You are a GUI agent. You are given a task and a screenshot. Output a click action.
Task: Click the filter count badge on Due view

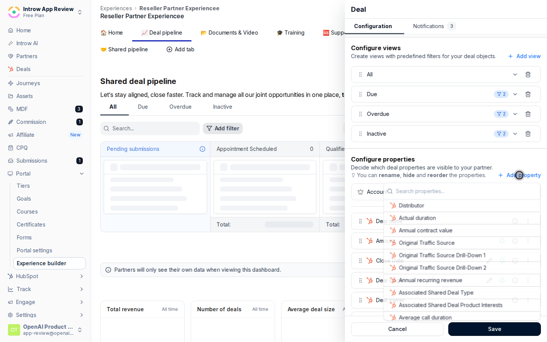click(501, 94)
